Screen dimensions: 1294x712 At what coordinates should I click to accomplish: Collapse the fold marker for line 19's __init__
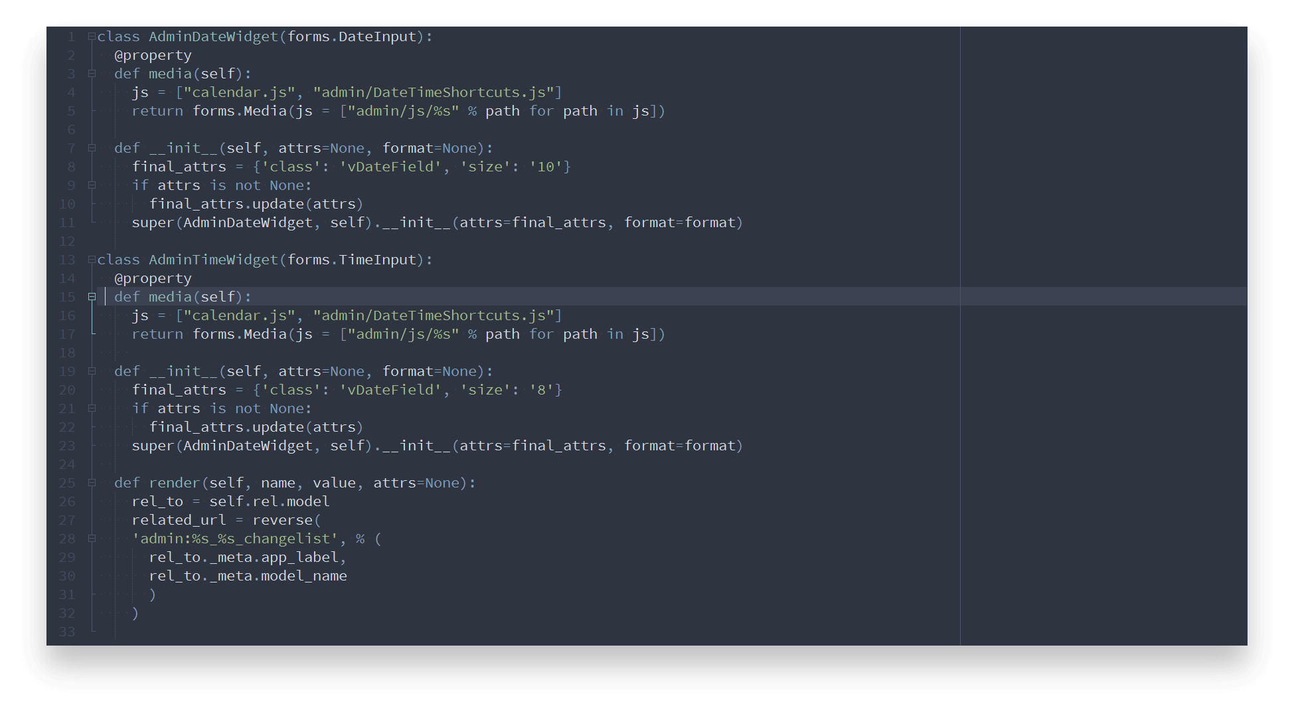90,371
